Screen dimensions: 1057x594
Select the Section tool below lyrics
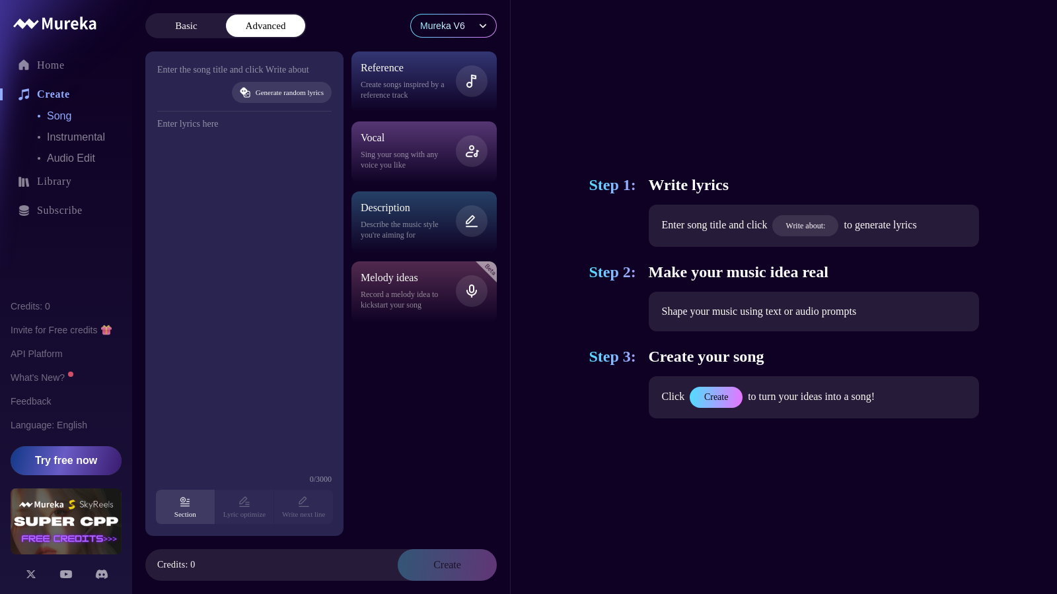coord(185,507)
